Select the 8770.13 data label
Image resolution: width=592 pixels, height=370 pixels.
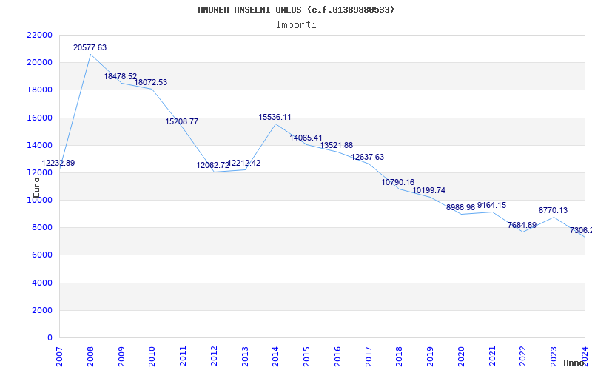[553, 210]
